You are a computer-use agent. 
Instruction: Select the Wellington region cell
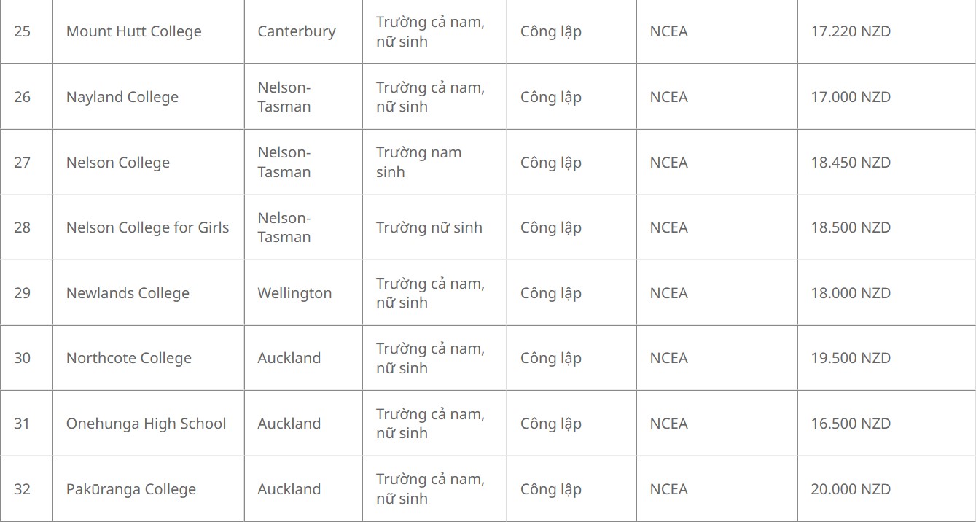click(294, 293)
